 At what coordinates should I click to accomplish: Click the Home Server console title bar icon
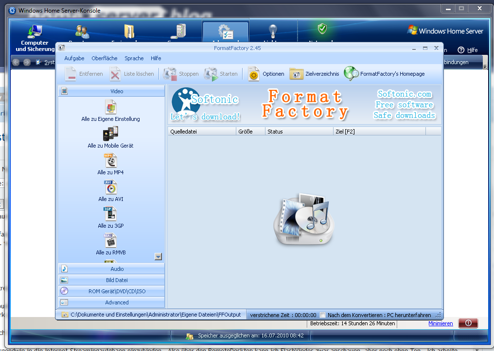click(12, 10)
